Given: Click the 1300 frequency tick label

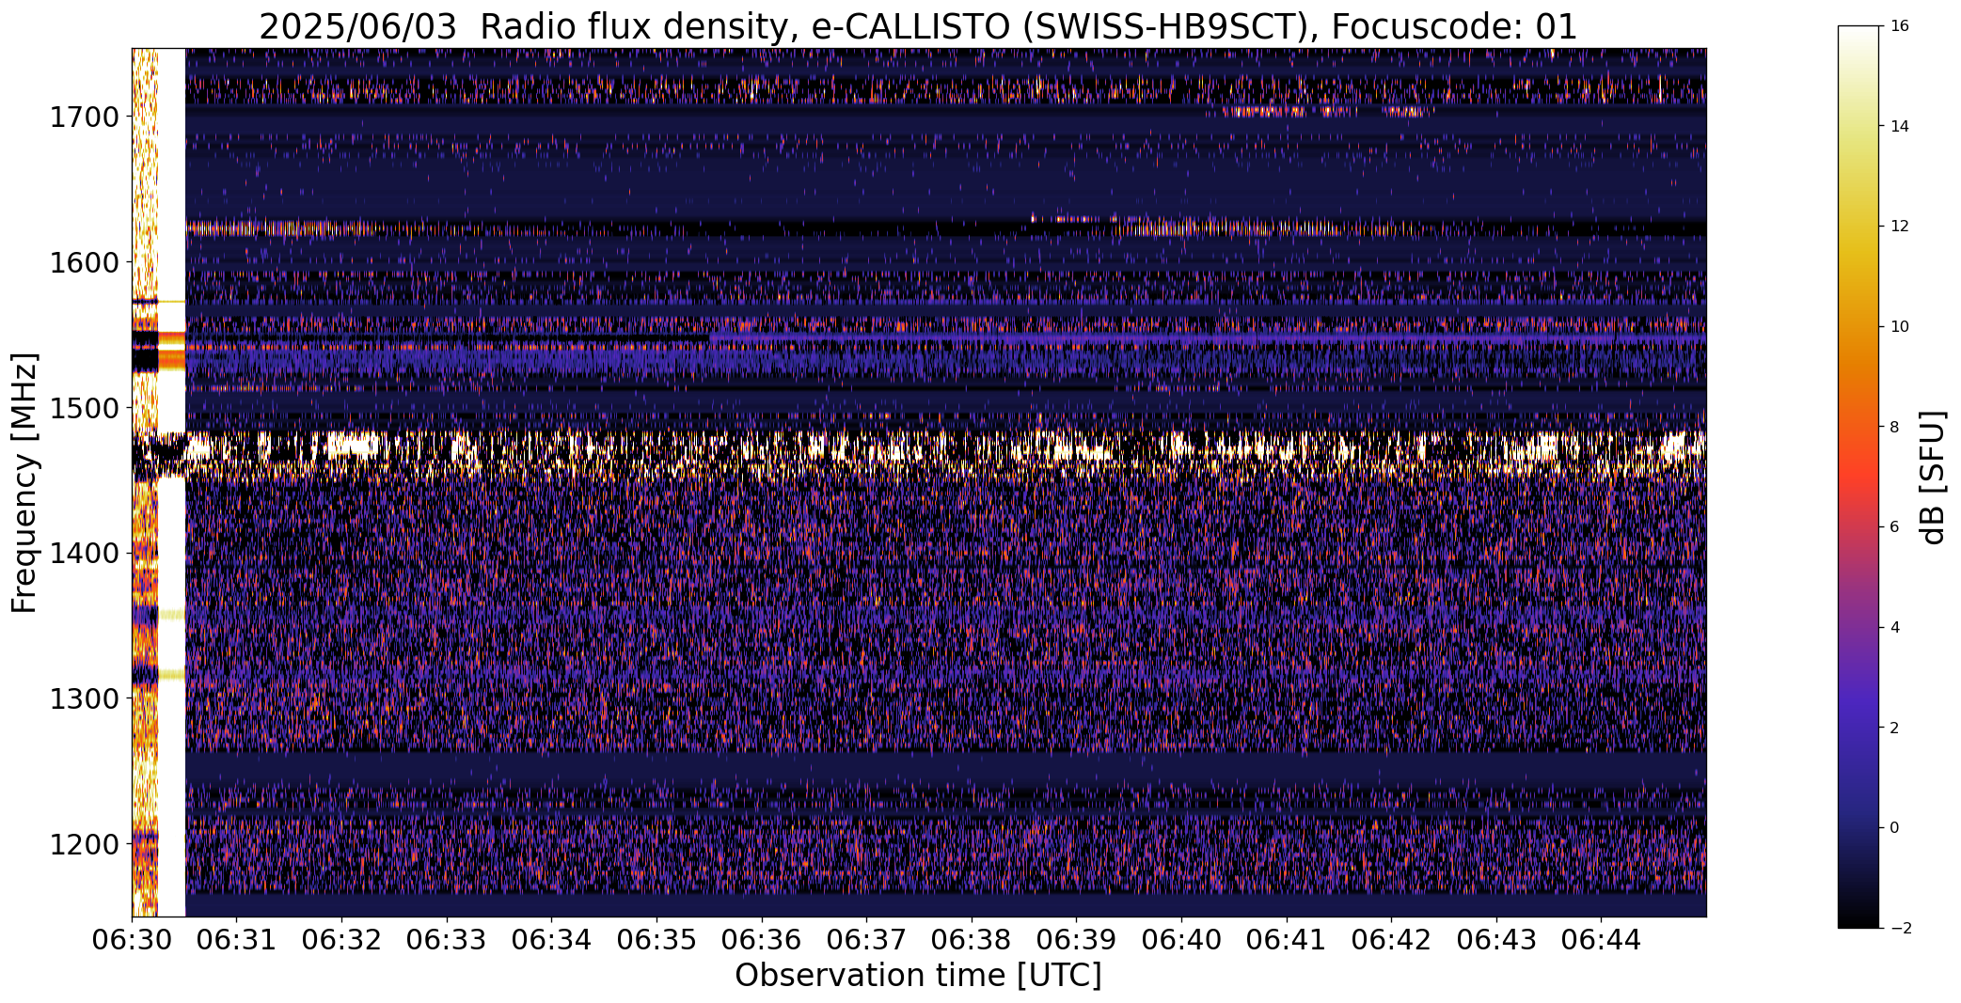Looking at the screenshot, I should [x=84, y=699].
